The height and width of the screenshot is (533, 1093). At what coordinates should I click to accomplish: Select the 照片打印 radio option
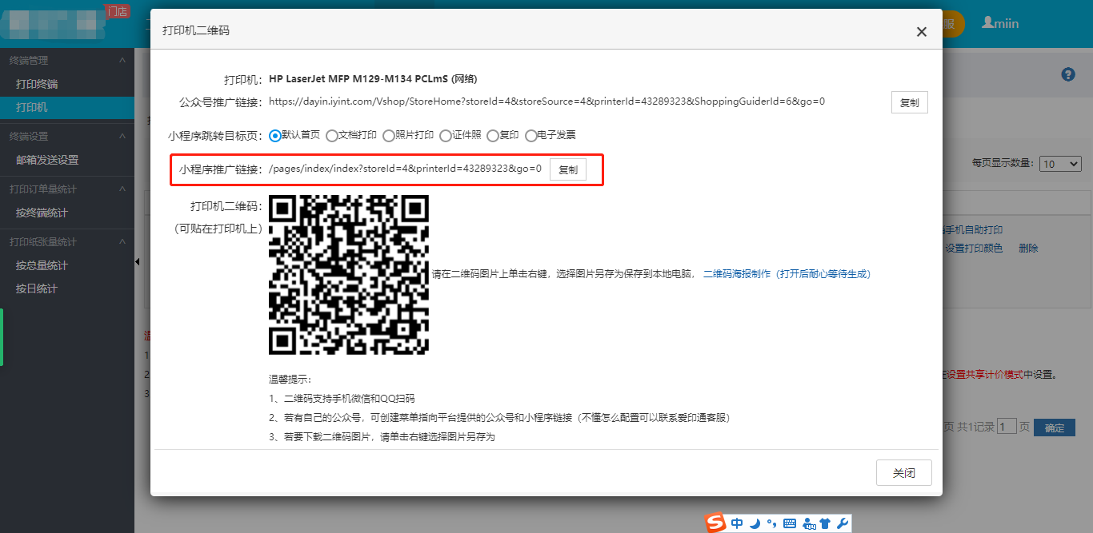(389, 136)
